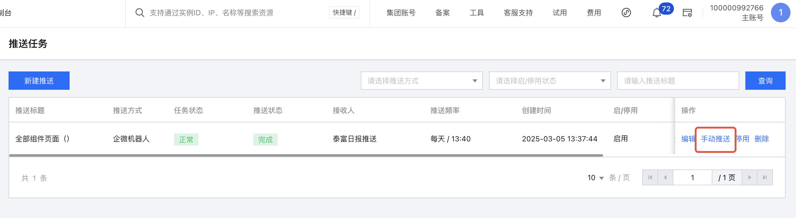Click the 新建推送 button
This screenshot has width=796, height=218.
[39, 81]
